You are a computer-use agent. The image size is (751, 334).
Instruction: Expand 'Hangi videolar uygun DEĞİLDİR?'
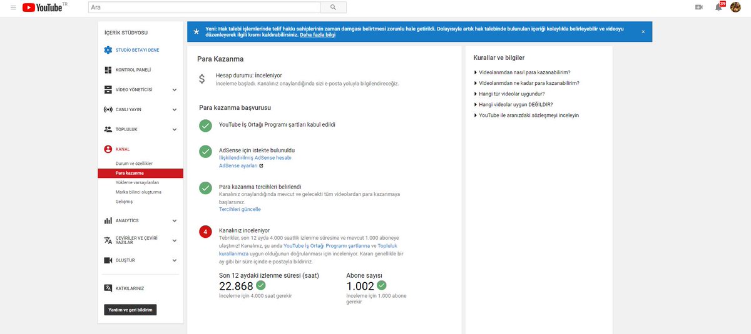[513, 104]
